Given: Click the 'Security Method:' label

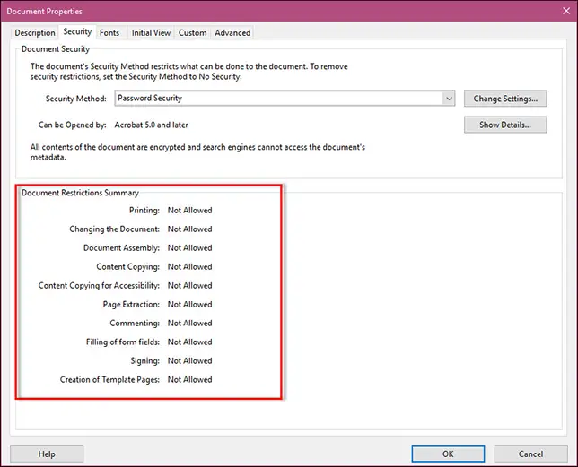Looking at the screenshot, I should (x=76, y=99).
